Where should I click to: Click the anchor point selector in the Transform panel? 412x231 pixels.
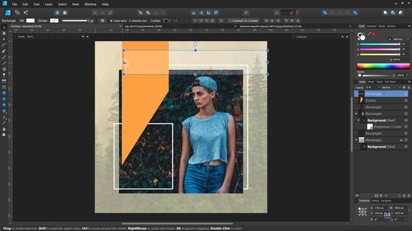click(362, 211)
